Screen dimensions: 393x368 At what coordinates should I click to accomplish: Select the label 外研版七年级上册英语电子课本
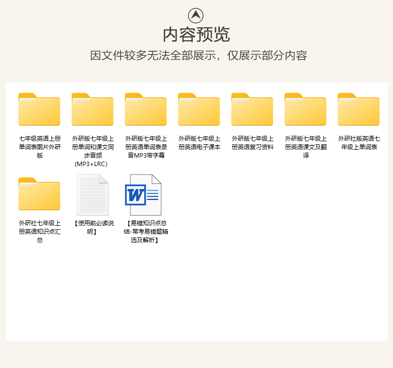[x=199, y=143]
